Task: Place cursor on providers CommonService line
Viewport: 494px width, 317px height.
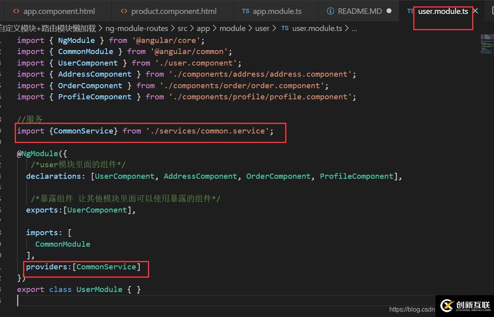Action: coord(84,267)
